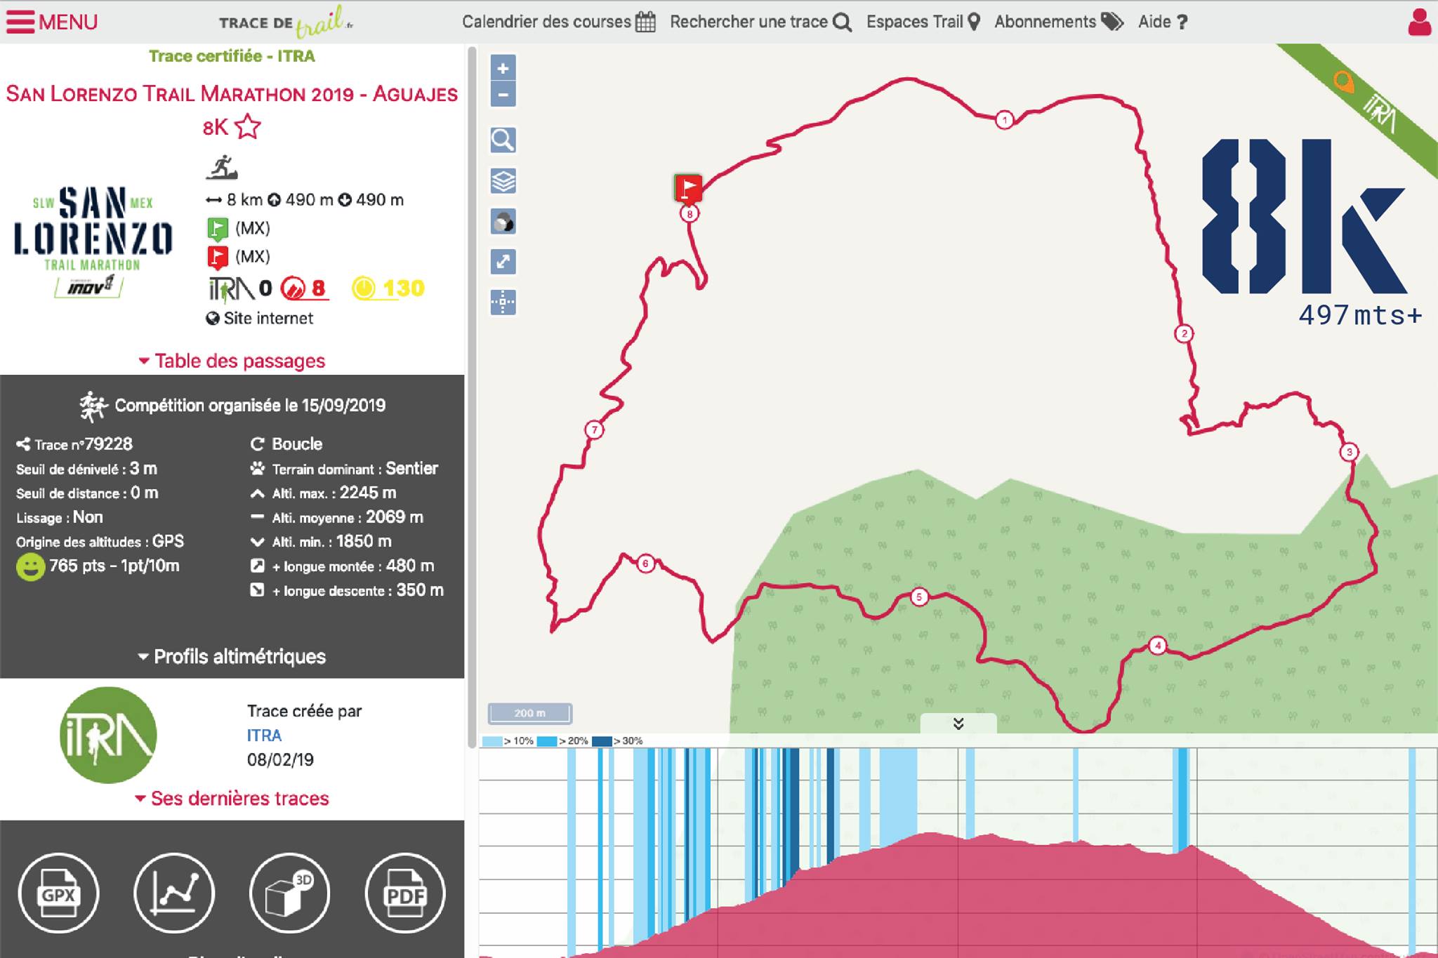The image size is (1438, 958).
Task: Click the San Lorenzo Trail Marathon logo
Action: pyautogui.click(x=93, y=242)
